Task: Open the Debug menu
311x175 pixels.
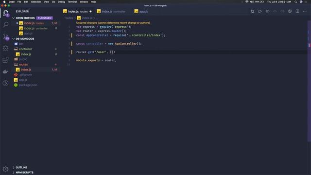Action: point(61,2)
